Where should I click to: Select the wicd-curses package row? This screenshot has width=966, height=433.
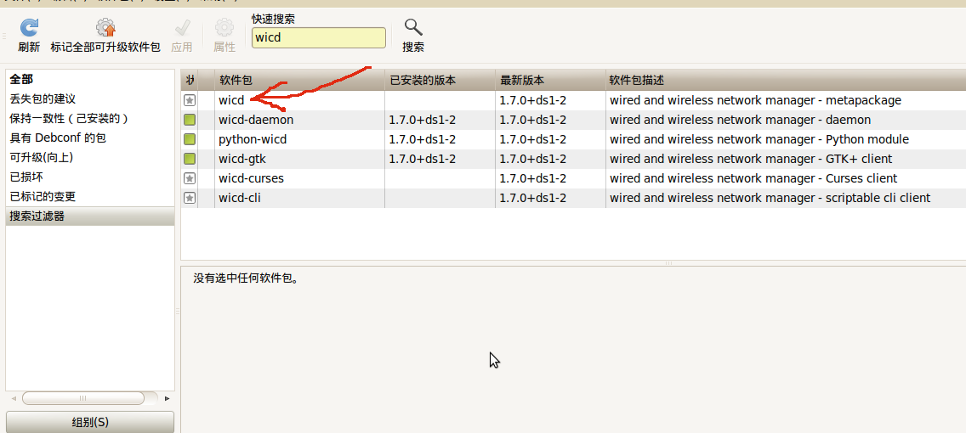click(573, 179)
